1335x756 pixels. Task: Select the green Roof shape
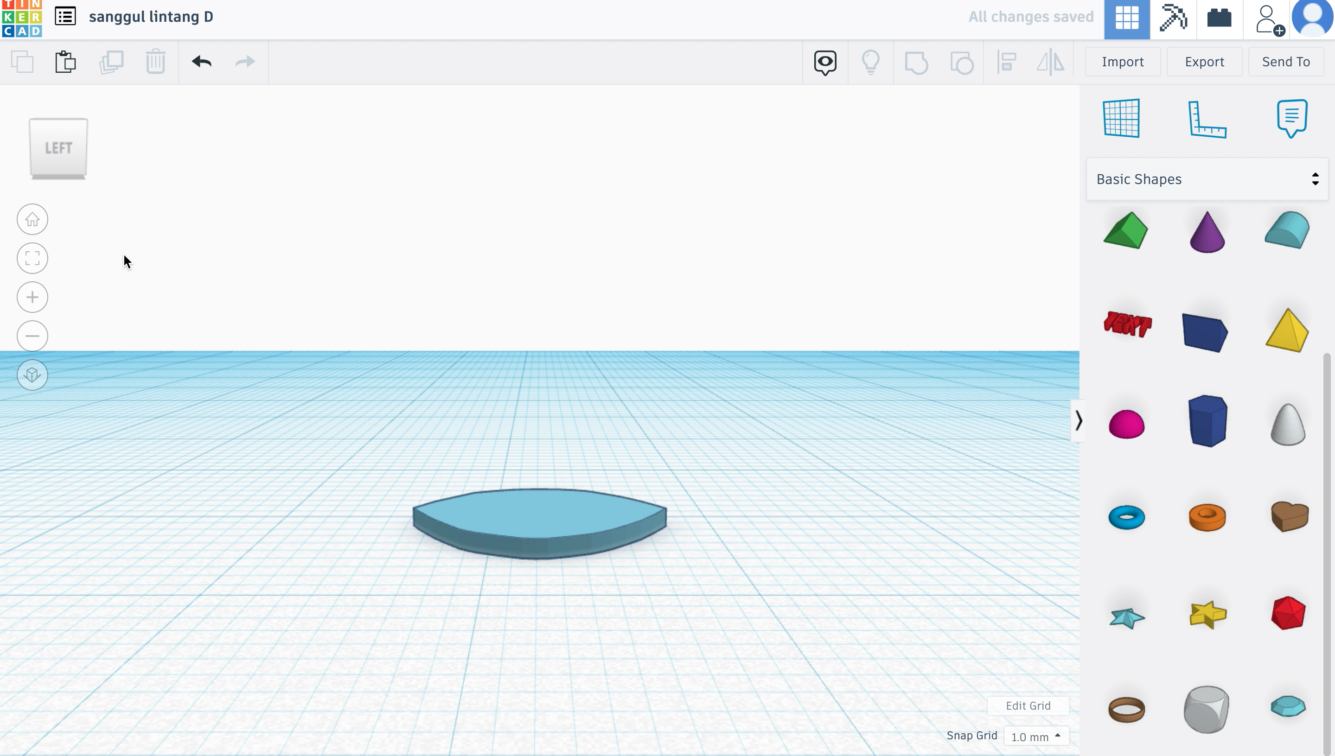pos(1126,230)
